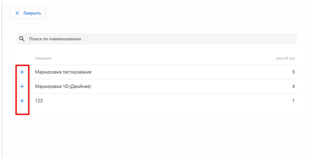Click the price value 5
This screenshot has width=328, height=158.
coord(293,72)
